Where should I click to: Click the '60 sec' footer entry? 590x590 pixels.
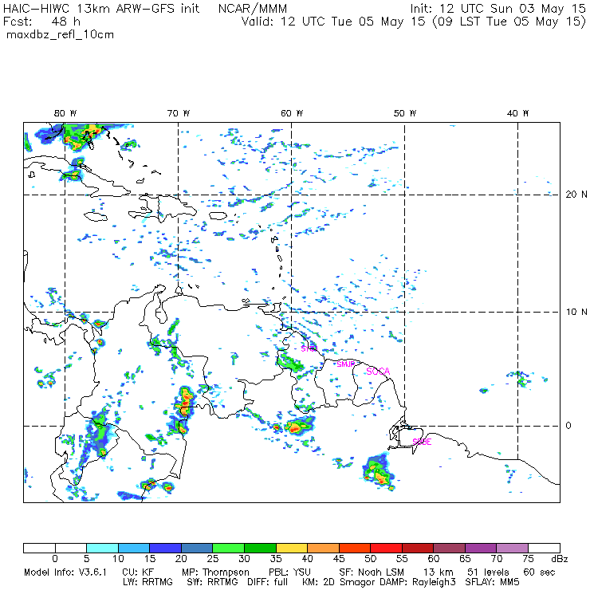539,572
